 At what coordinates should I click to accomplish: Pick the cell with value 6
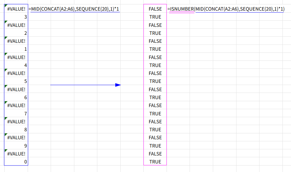click(x=16, y=97)
